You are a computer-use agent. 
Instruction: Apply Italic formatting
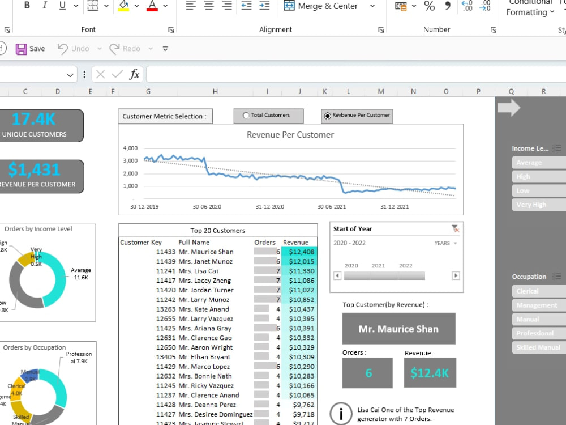44,6
